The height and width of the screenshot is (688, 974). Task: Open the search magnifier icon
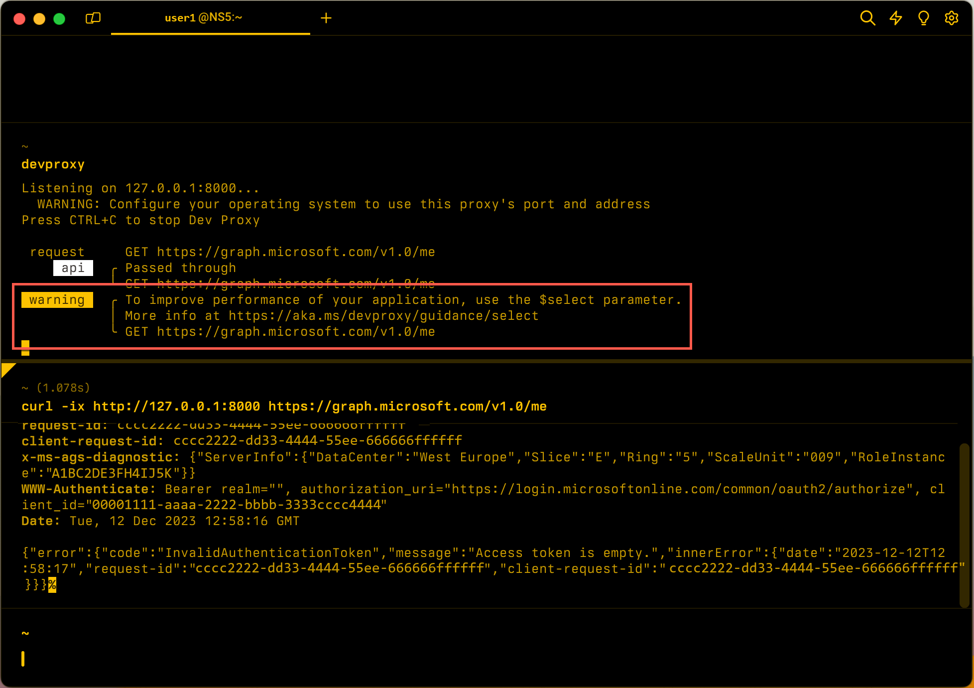coord(867,18)
